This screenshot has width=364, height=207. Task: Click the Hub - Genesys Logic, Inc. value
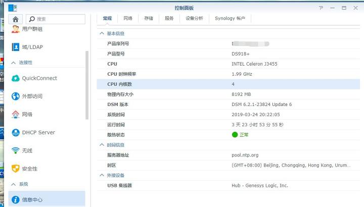coord(259,185)
